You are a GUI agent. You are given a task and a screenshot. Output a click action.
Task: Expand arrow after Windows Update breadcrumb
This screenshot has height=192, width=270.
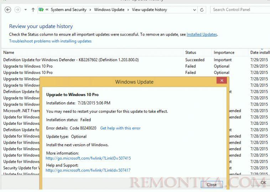(128, 10)
